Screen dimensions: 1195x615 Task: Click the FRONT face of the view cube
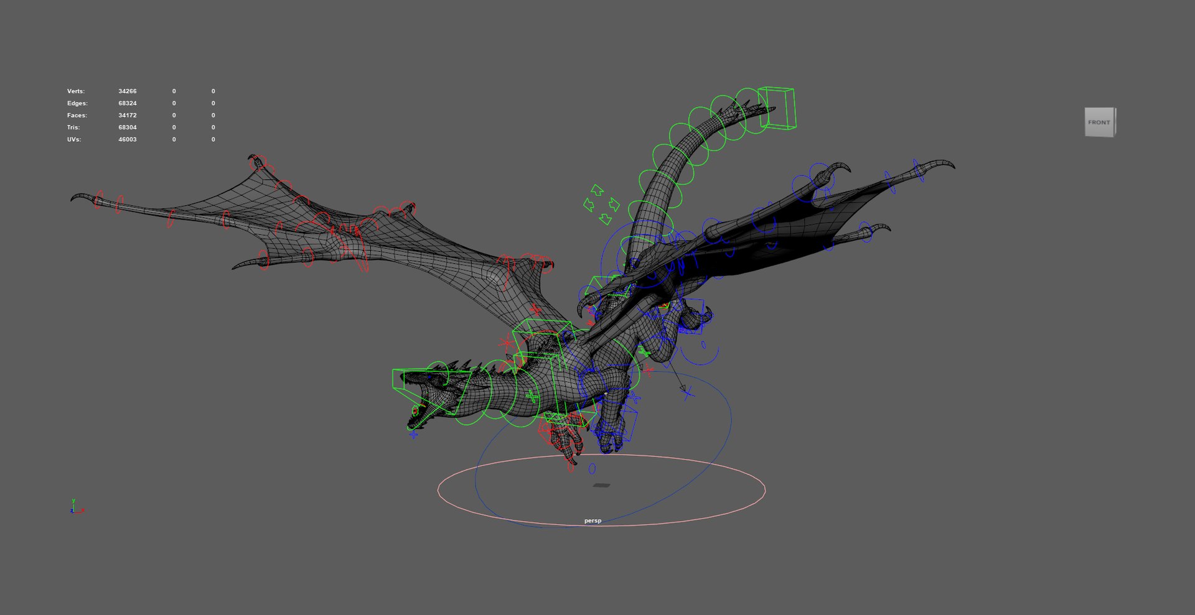click(x=1099, y=122)
